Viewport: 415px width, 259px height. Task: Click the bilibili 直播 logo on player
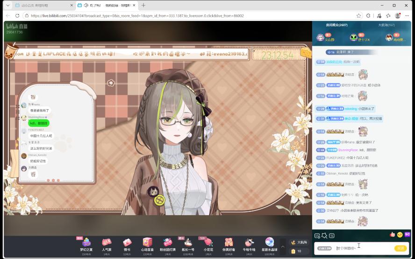coord(17,26)
